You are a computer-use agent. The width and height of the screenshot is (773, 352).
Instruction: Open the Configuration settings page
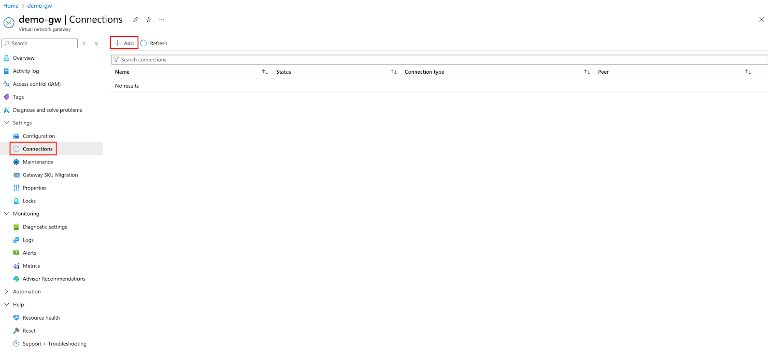pyautogui.click(x=39, y=136)
